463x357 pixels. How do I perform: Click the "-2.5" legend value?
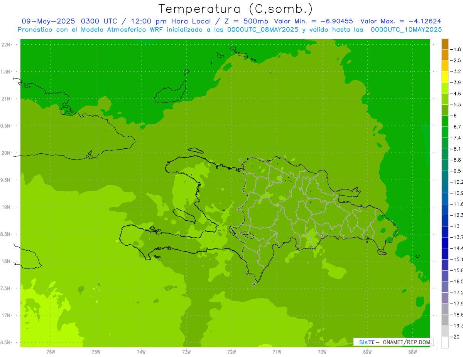click(455, 60)
